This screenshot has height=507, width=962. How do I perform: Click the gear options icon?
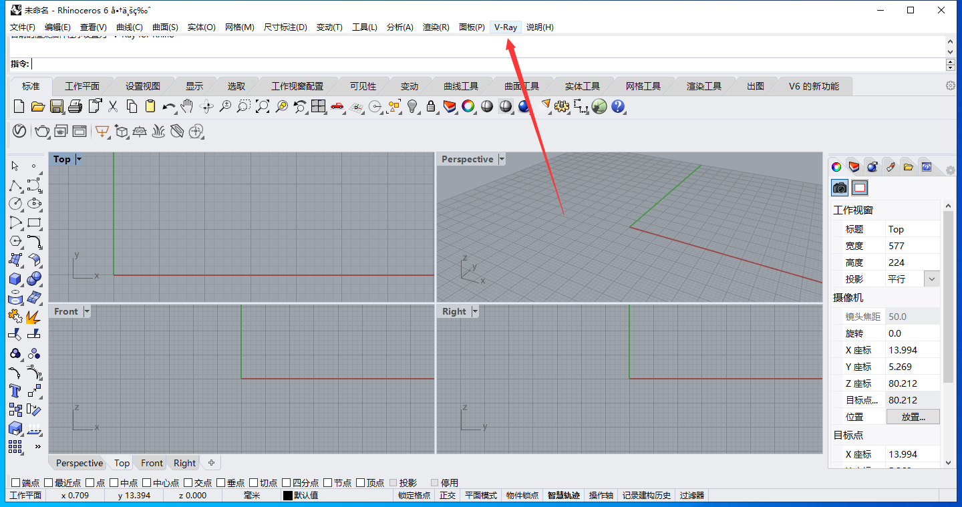562,106
